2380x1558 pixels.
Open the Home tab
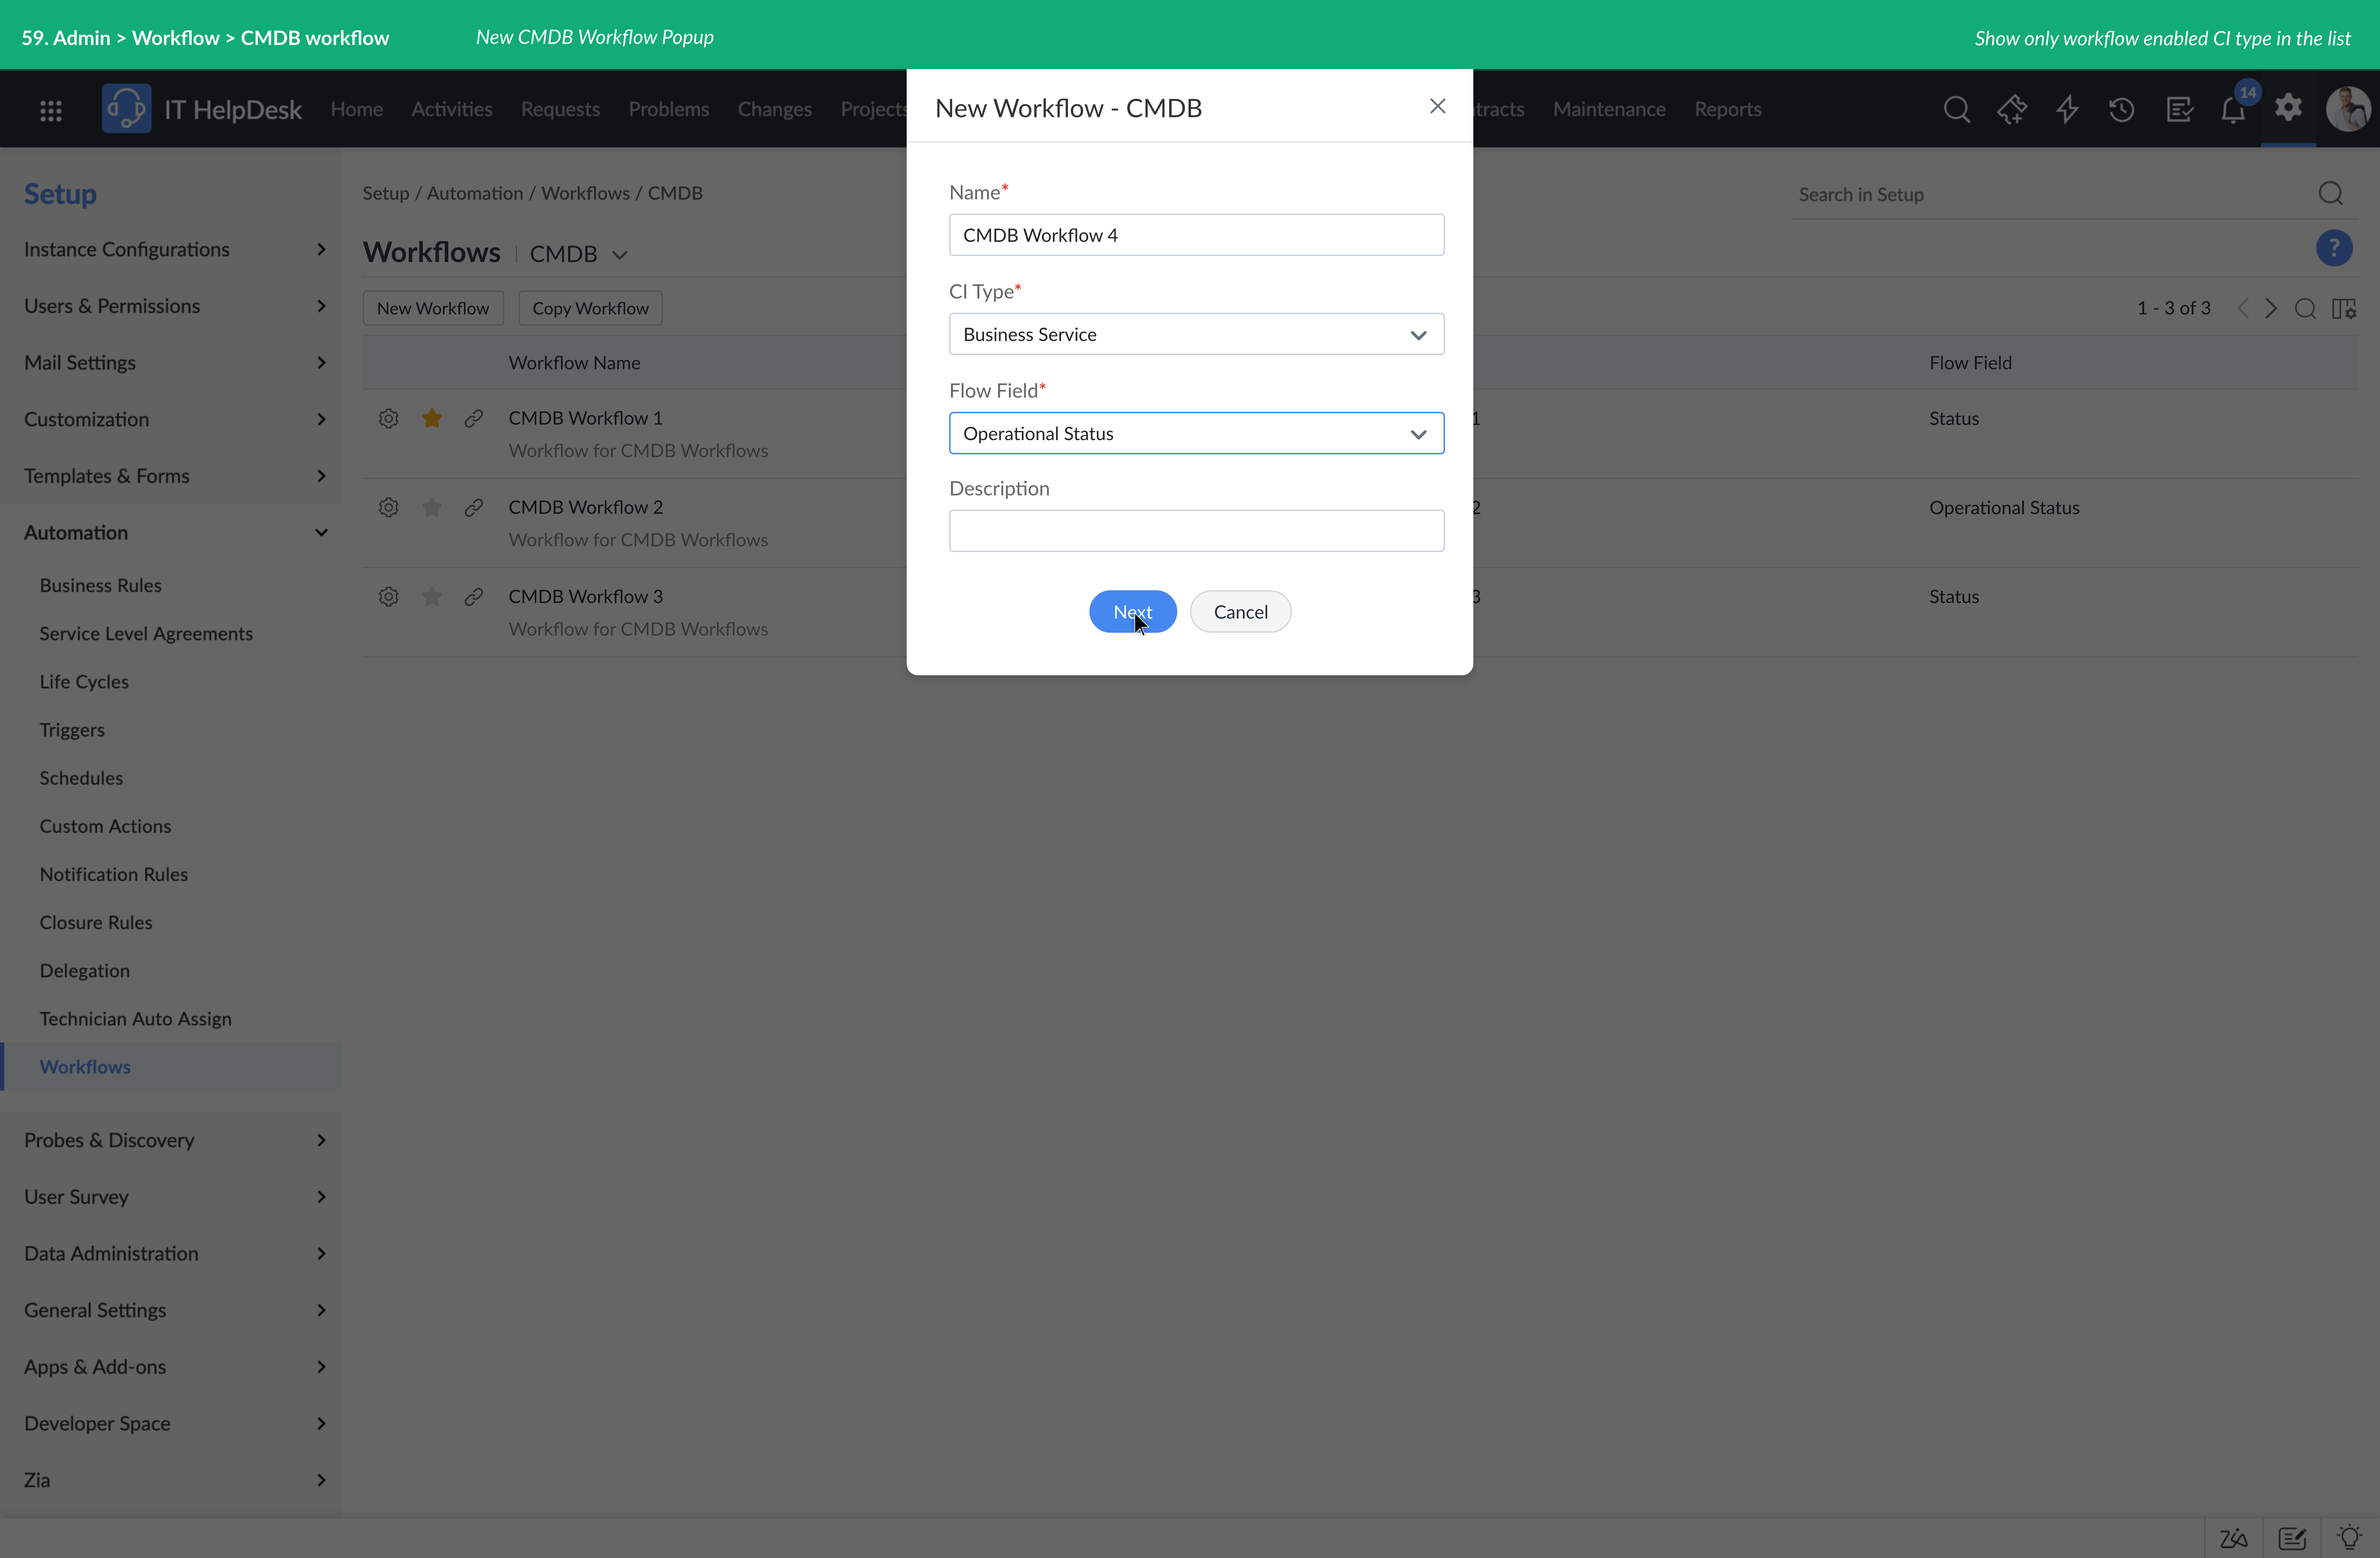pyautogui.click(x=357, y=109)
